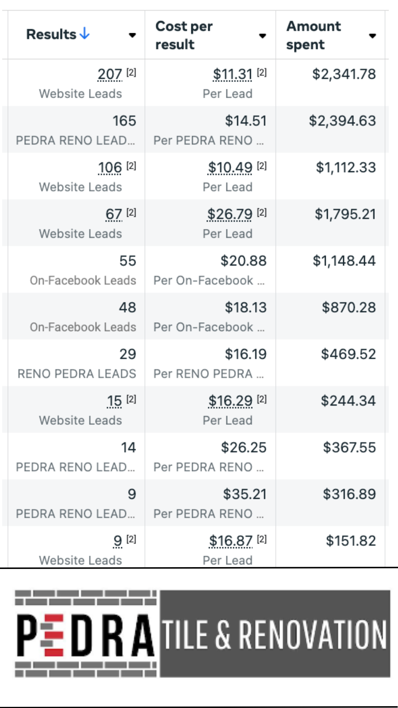
Task: Click the [2] footnote beside $16.87
Action: pos(262,539)
